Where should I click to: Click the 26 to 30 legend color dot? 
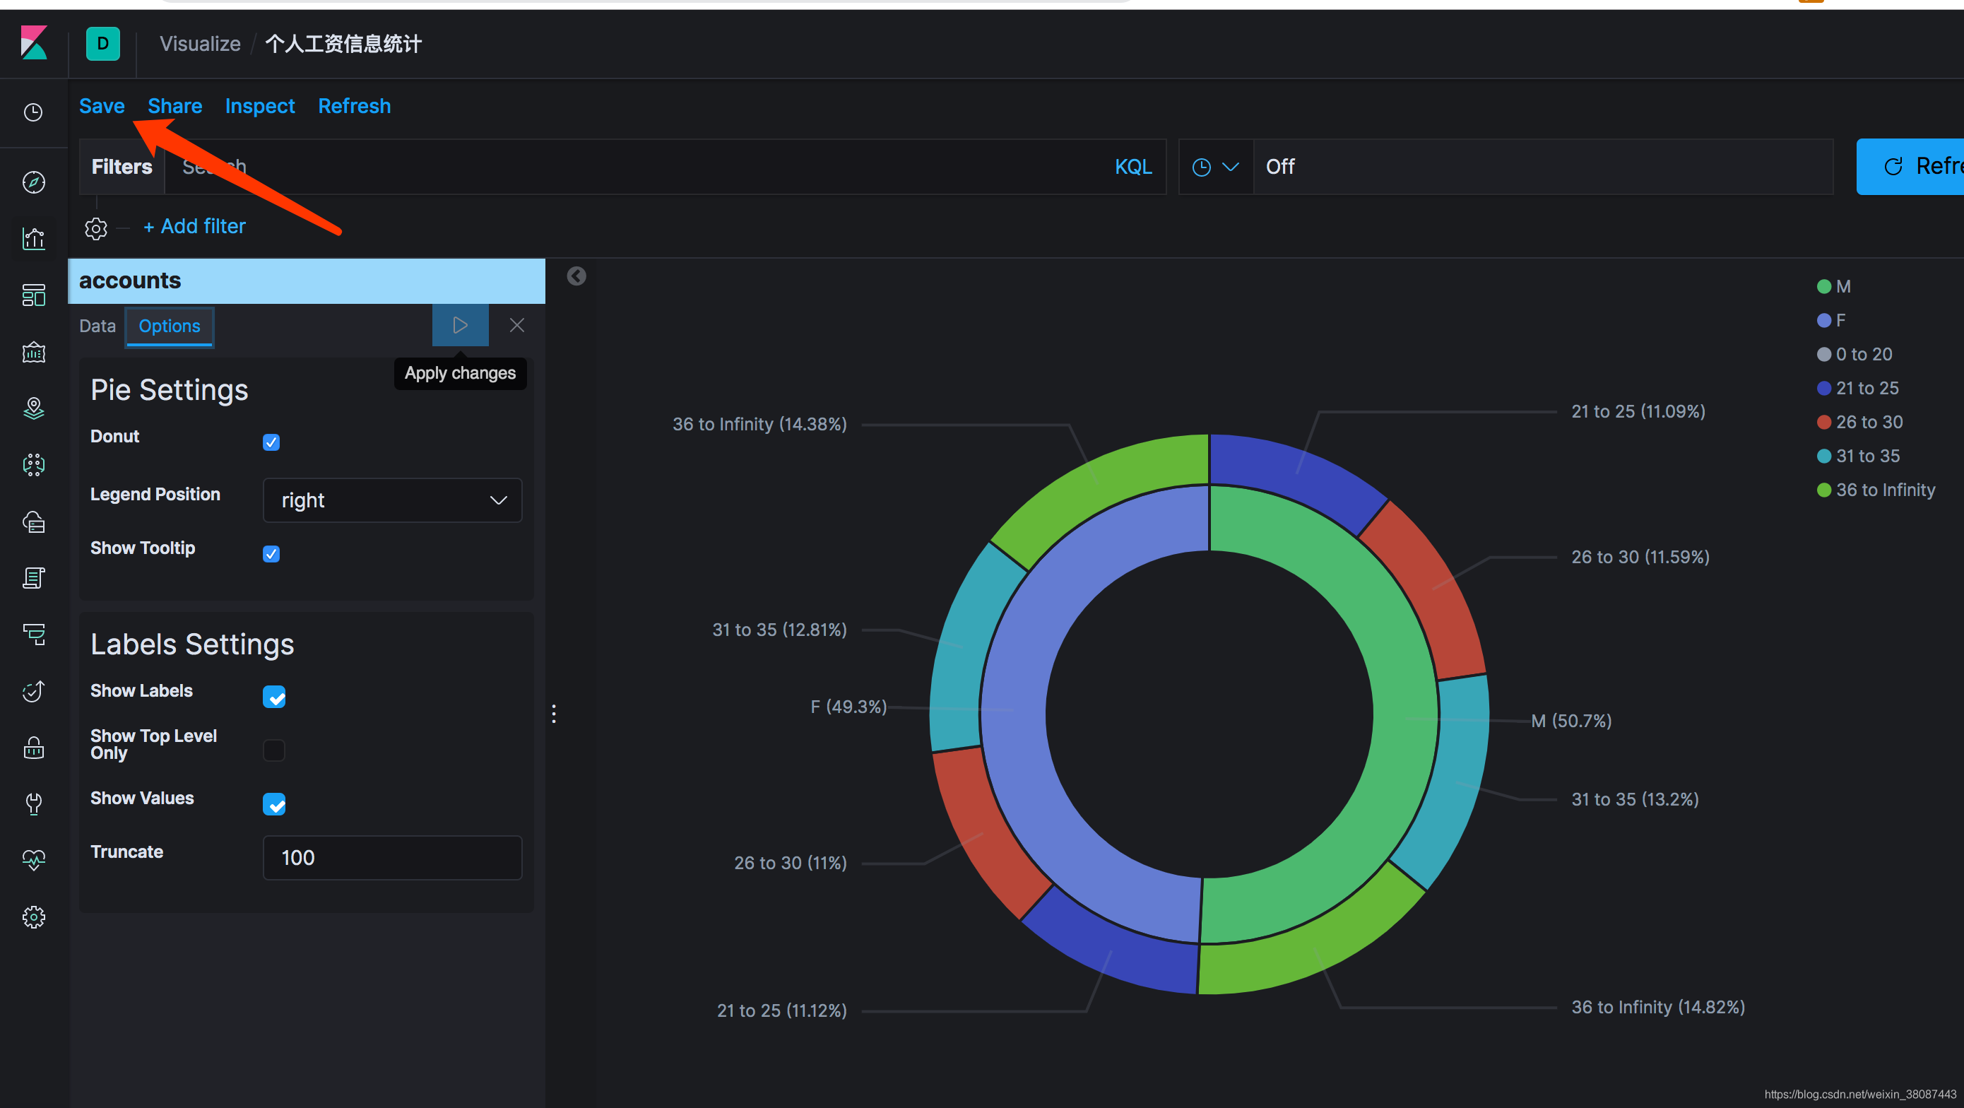tap(1823, 423)
